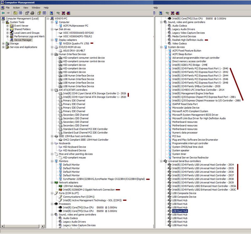Open the File menu
Image resolution: width=251 pixels, height=234 pixels.
click(8, 8)
